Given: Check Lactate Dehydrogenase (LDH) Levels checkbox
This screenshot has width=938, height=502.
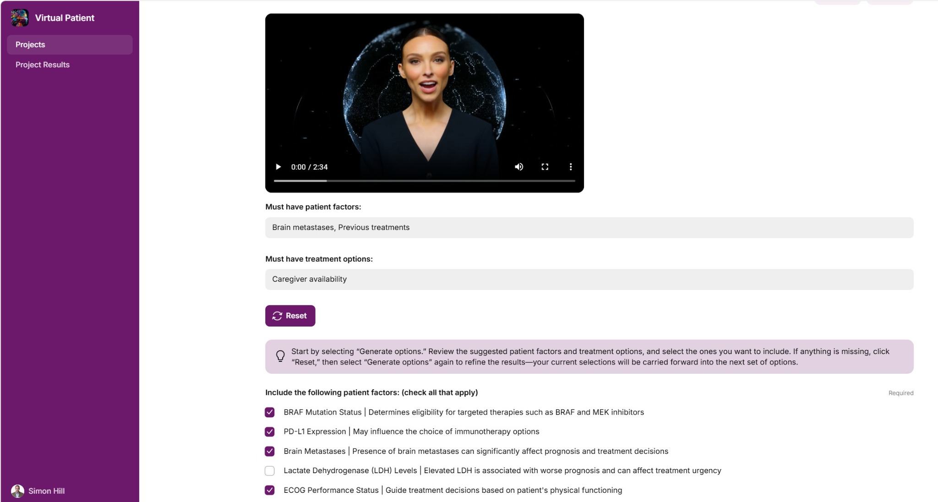Looking at the screenshot, I should point(270,470).
